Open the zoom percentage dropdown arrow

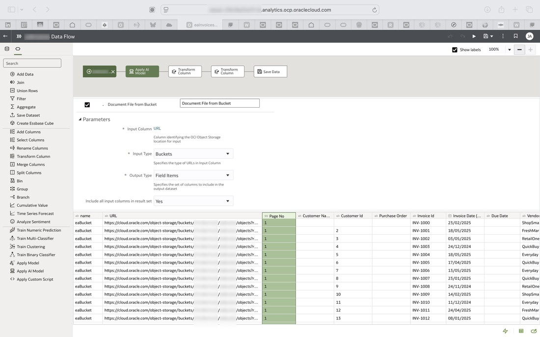[510, 50]
